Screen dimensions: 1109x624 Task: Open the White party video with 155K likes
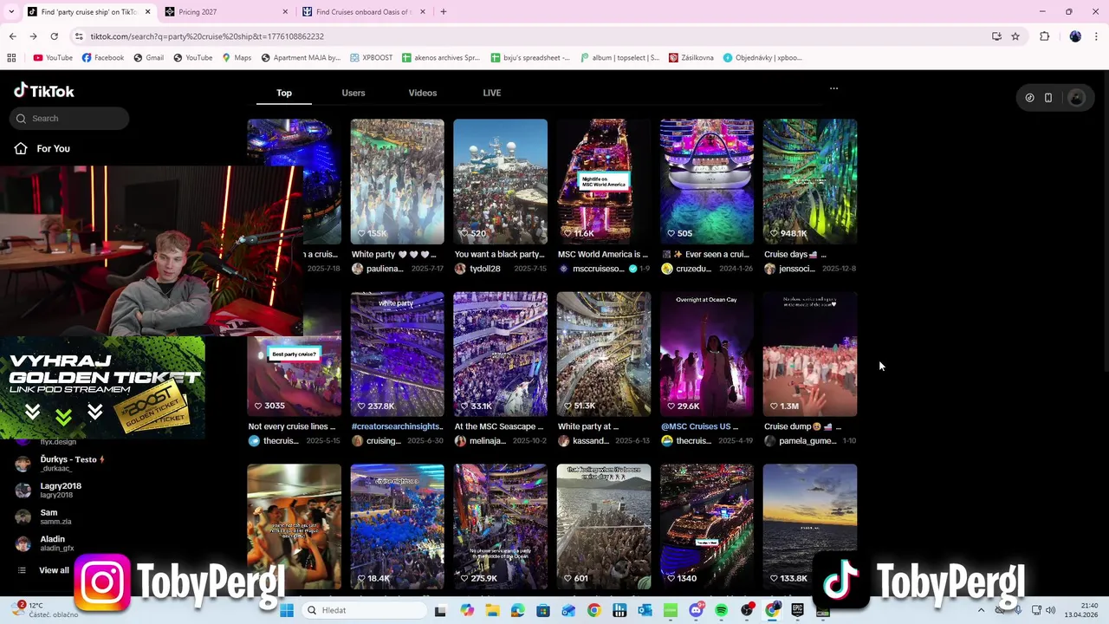tap(397, 181)
